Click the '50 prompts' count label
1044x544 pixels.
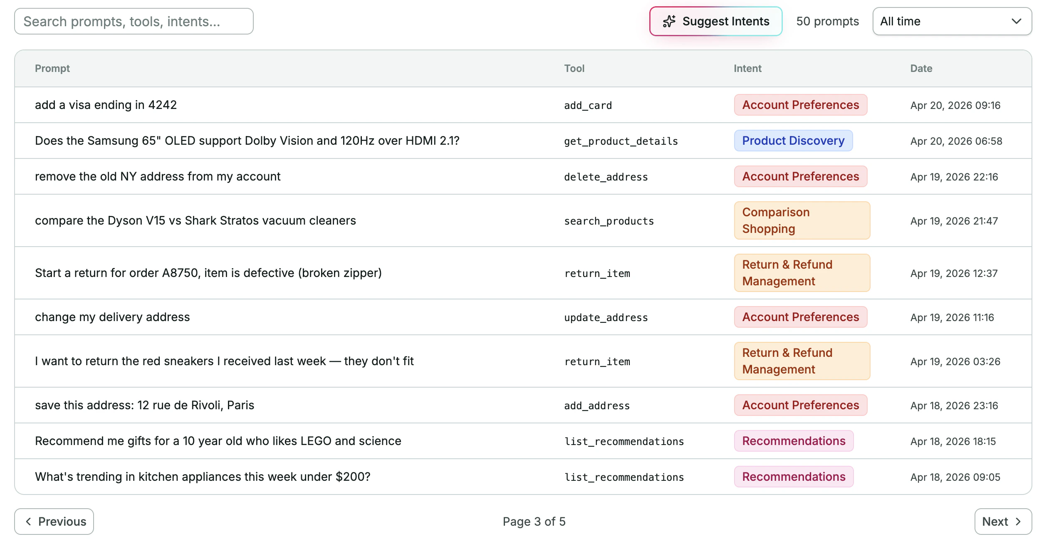827,21
